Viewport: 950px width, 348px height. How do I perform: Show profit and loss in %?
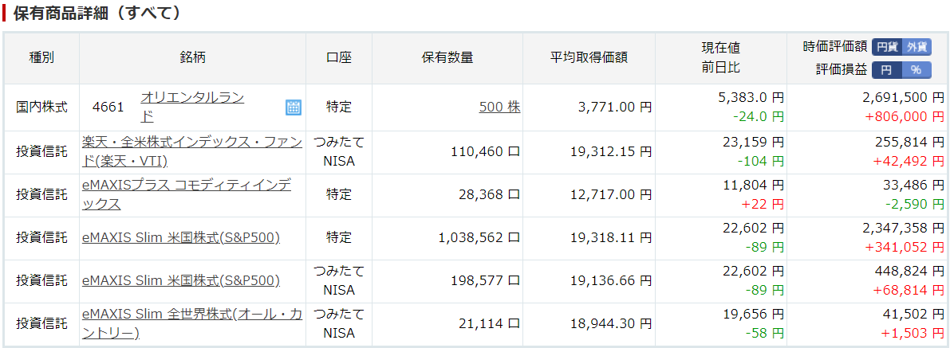[916, 70]
